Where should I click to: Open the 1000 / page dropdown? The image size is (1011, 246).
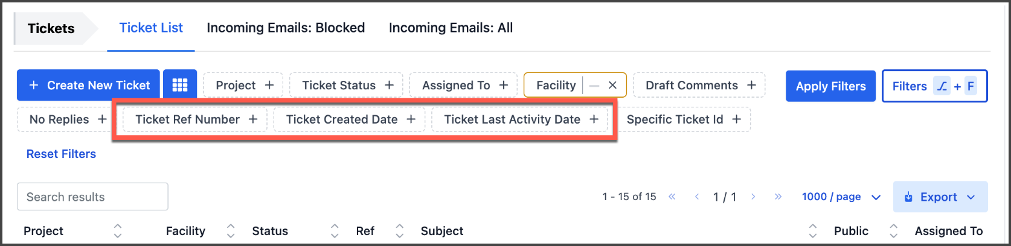[x=841, y=197]
